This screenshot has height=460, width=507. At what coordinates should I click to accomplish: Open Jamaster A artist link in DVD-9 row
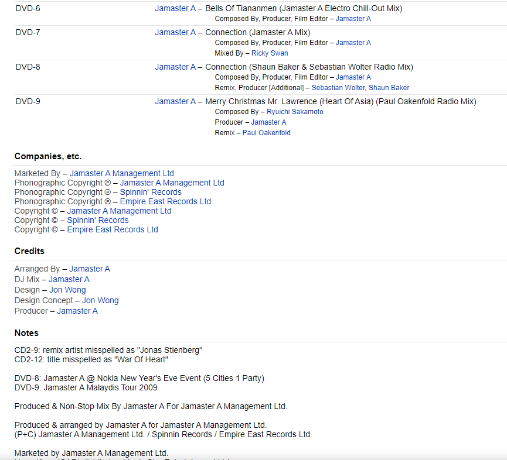pyautogui.click(x=175, y=101)
